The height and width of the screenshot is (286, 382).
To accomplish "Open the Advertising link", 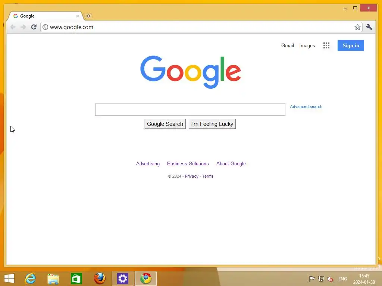I will [x=148, y=164].
